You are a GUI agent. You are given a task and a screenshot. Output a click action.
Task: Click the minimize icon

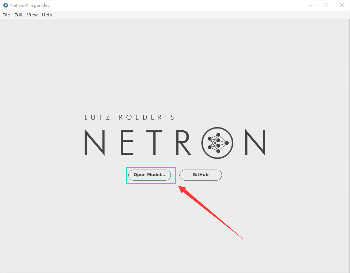pos(311,5)
